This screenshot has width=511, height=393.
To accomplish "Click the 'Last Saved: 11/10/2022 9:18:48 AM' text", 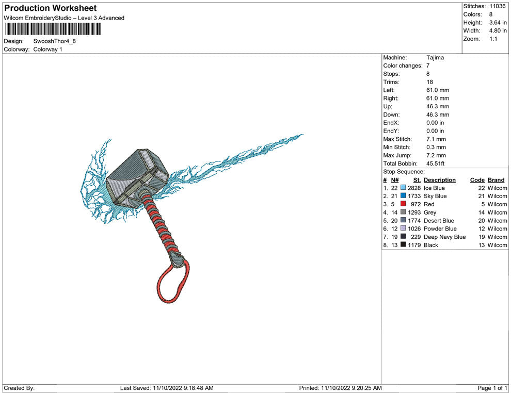I will (x=167, y=388).
